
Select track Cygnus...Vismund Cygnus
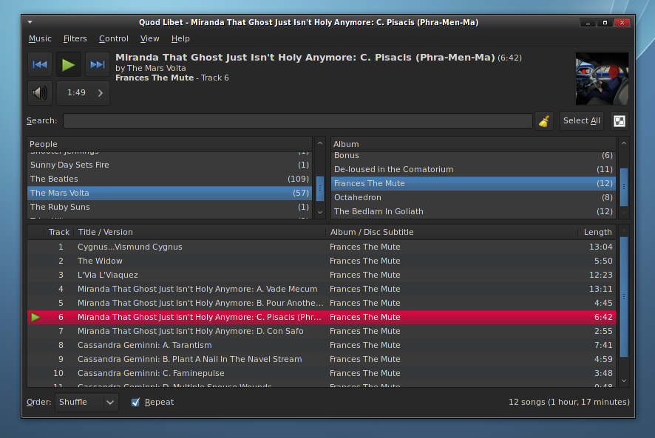(322, 247)
